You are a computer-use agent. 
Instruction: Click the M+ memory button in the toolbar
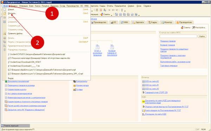(113, 10)
